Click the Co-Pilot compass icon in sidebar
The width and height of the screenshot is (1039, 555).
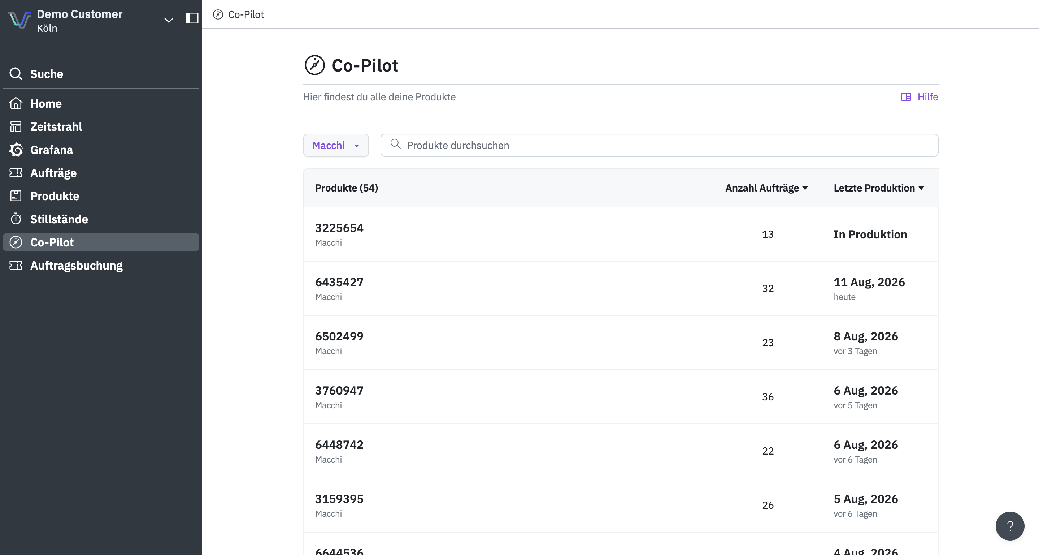point(16,242)
